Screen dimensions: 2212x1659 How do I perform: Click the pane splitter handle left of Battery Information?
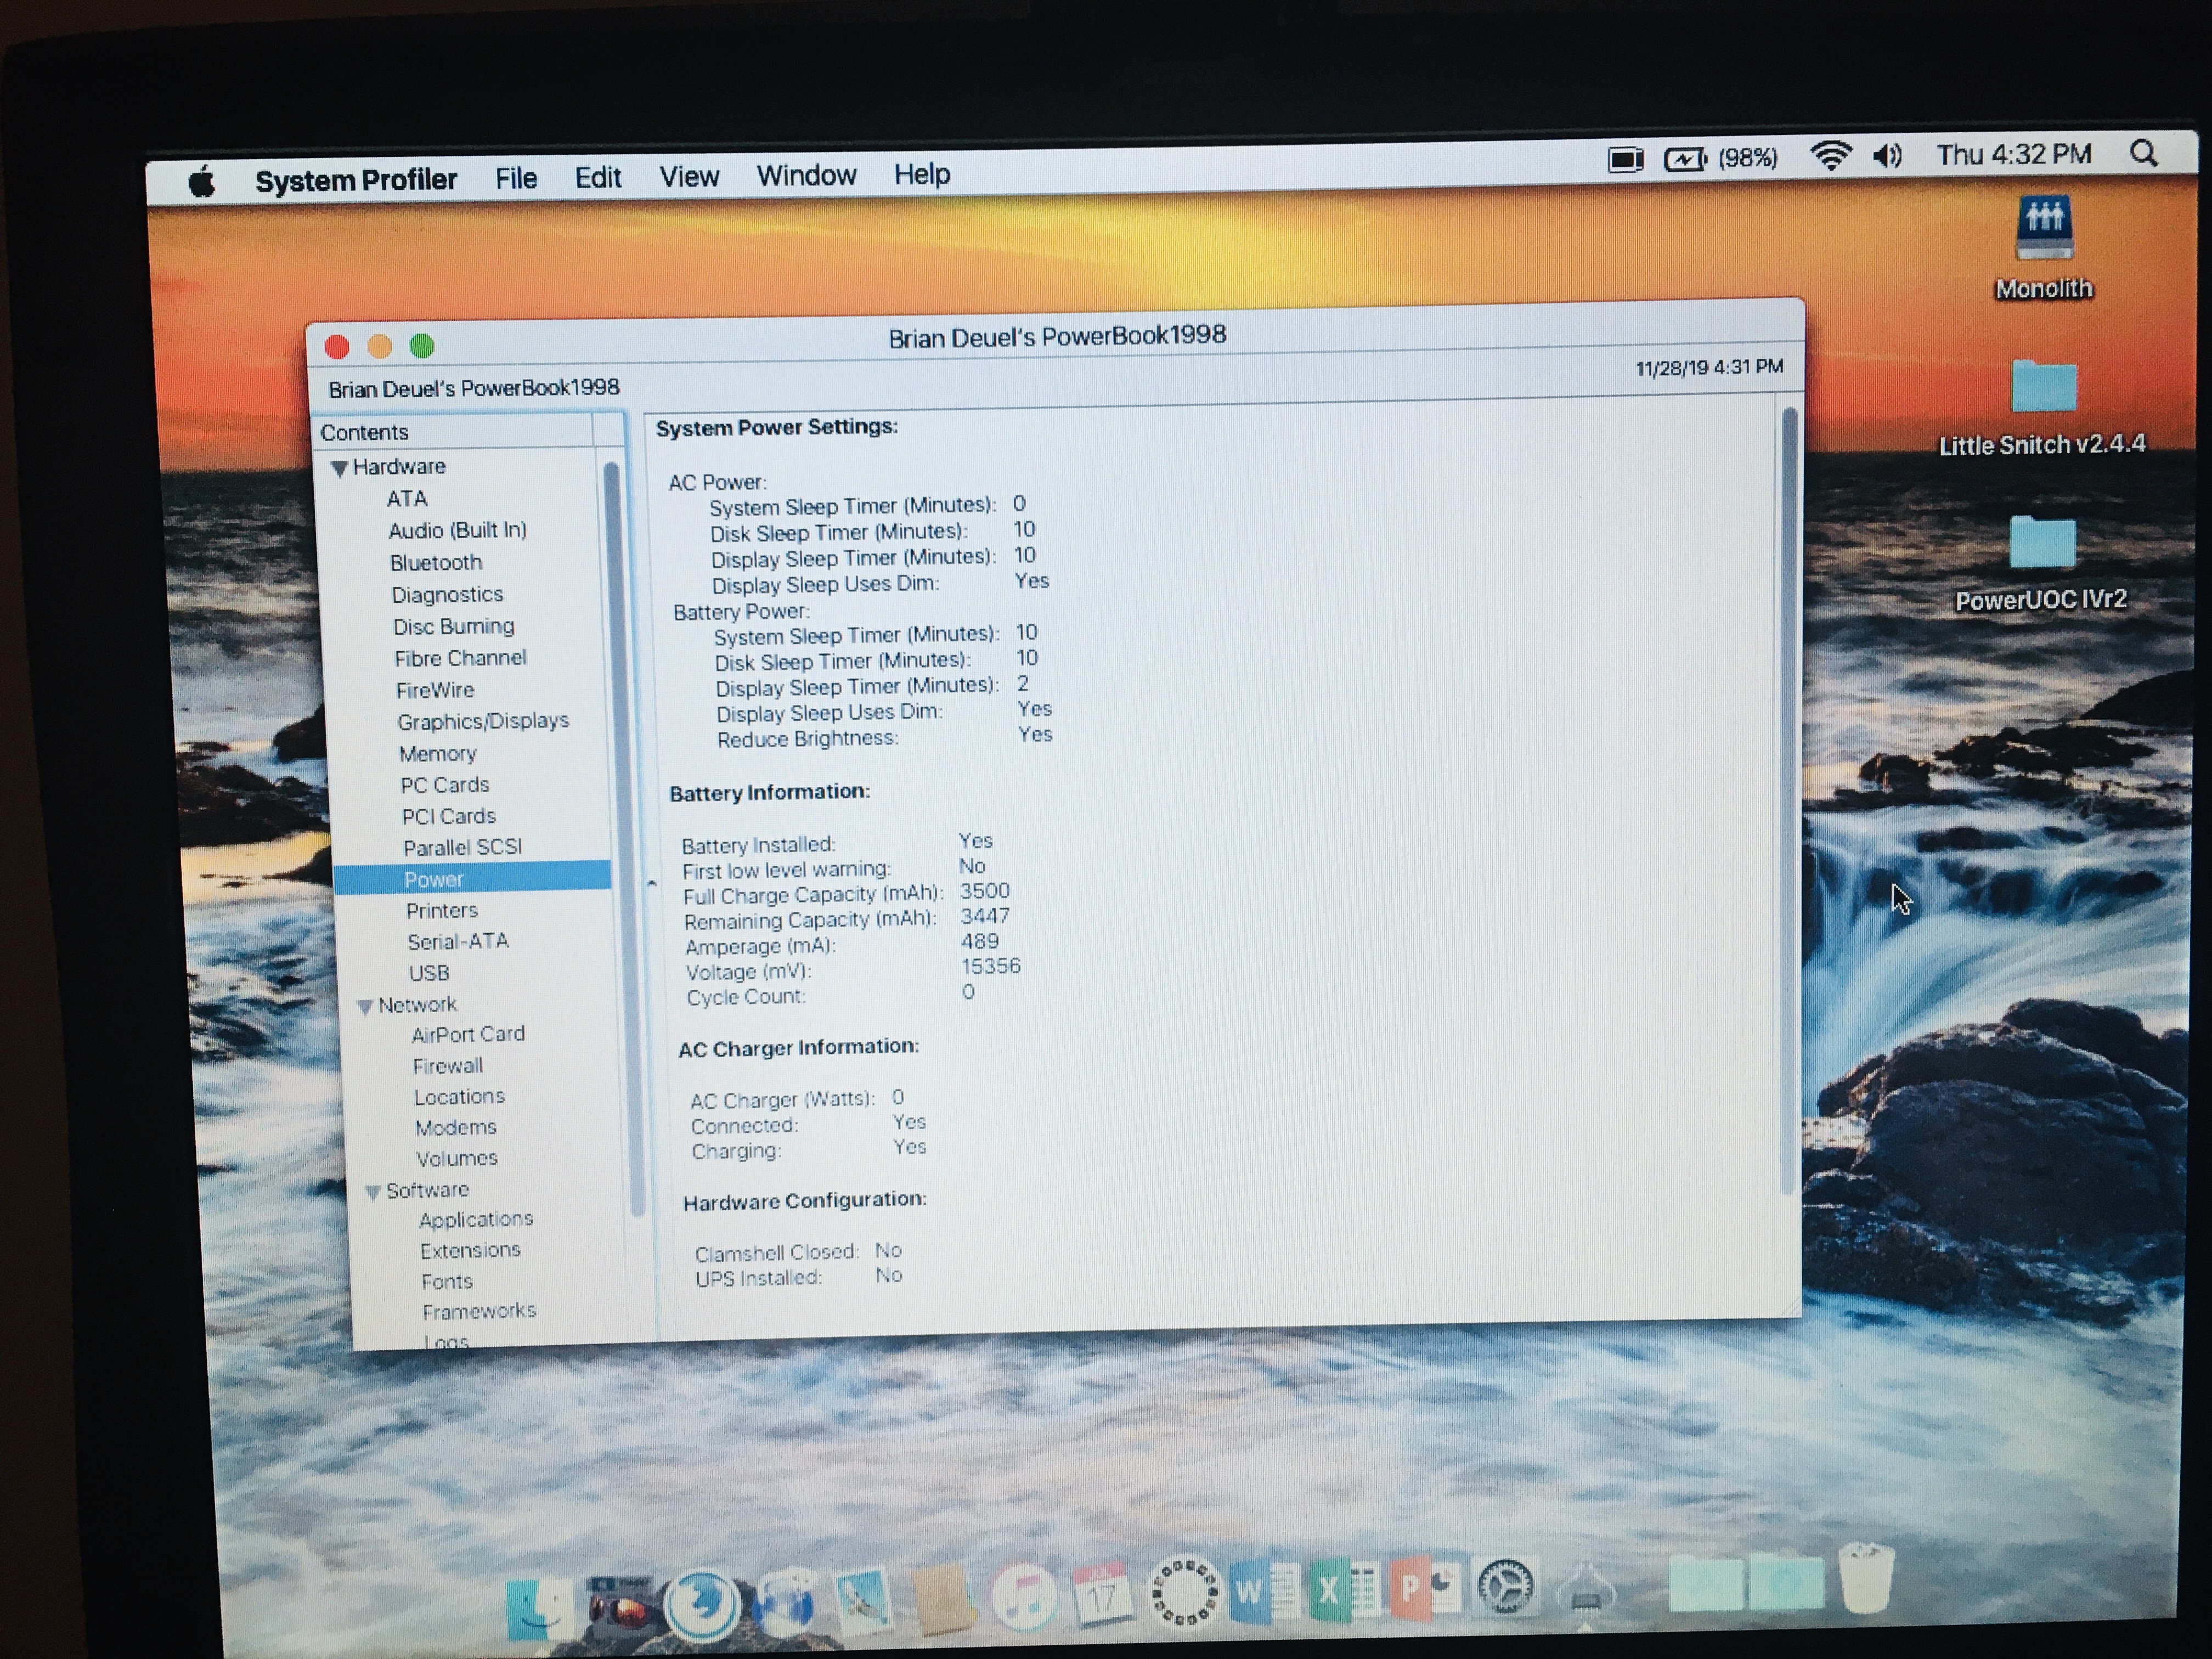[652, 884]
